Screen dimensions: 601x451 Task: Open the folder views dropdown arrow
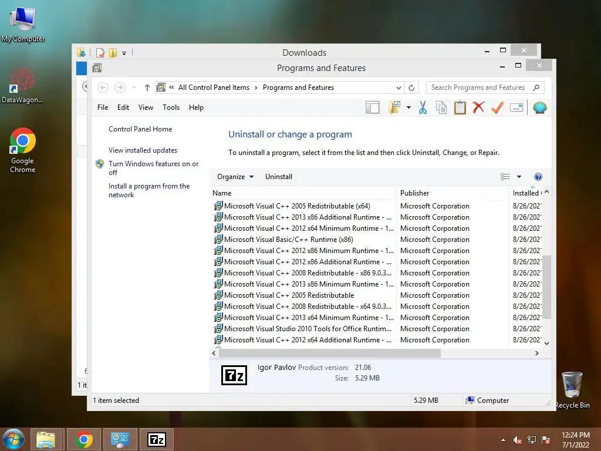coord(408,108)
